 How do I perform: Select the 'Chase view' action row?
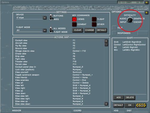[x=59, y=54]
